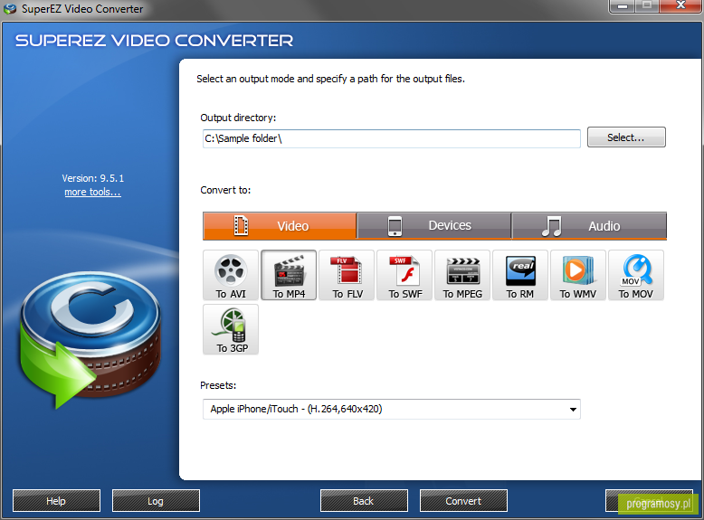Select the To MP4 format icon
The width and height of the screenshot is (704, 520).
pos(289,275)
